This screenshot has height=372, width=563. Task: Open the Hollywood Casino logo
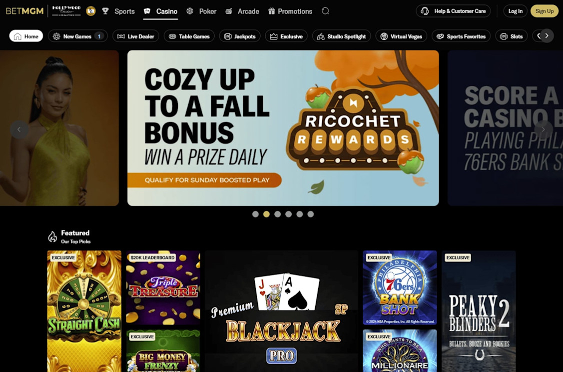click(x=66, y=11)
